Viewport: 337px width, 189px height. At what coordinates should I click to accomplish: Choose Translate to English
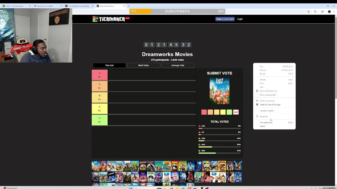point(274,111)
